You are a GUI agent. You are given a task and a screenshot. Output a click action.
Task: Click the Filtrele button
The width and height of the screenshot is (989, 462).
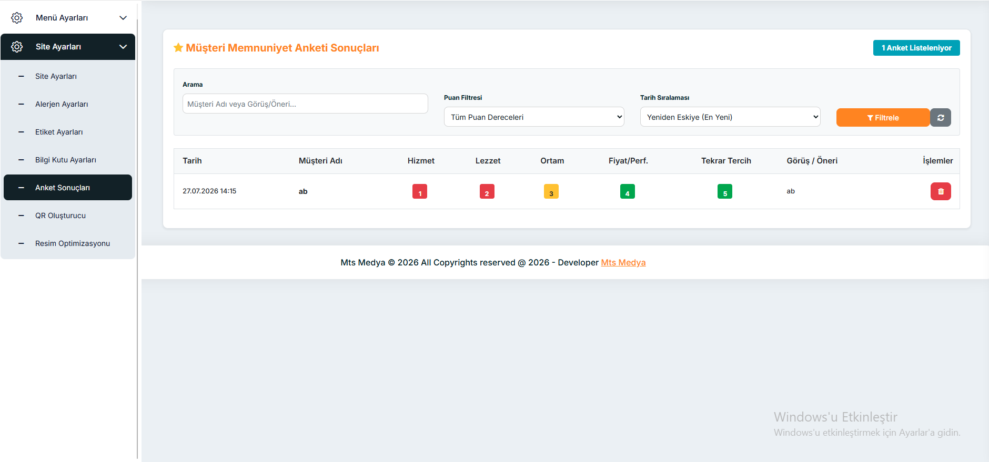(883, 118)
